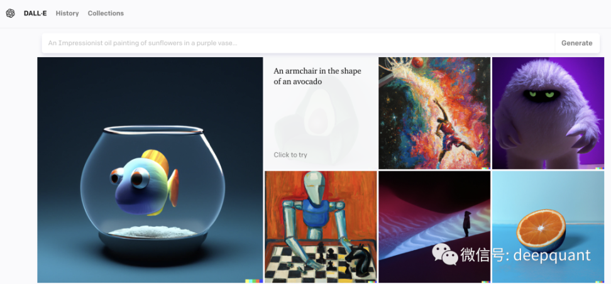Image resolution: width=611 pixels, height=284 pixels.
Task: Open the purple furry monster image
Action: (x=548, y=113)
